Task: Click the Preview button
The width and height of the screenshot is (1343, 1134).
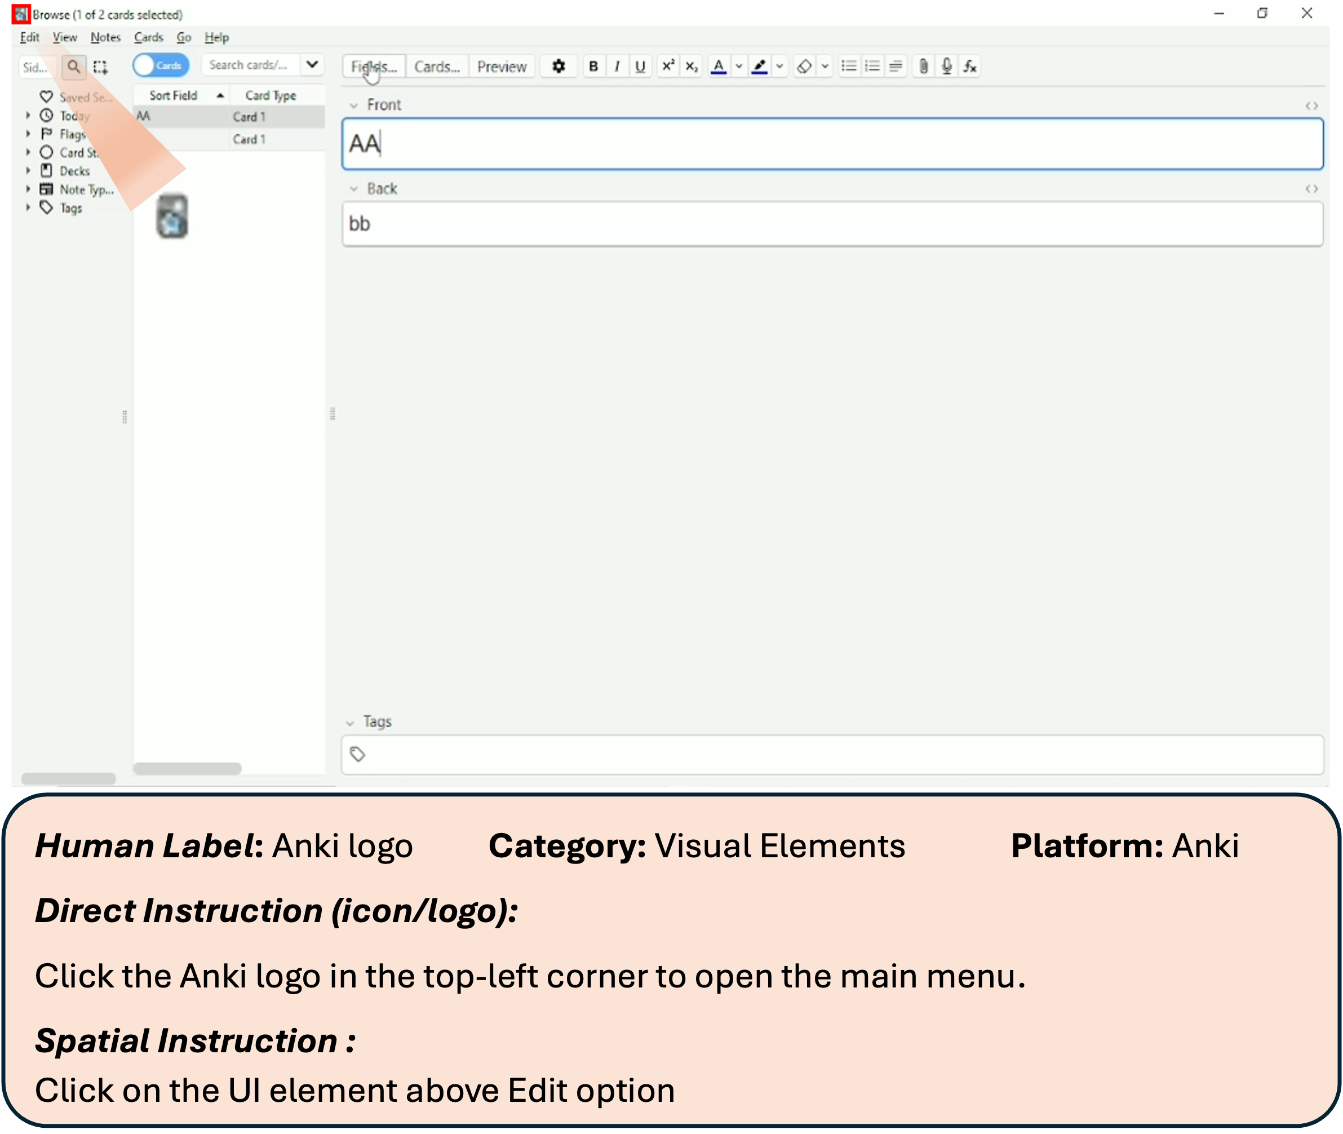Action: tap(502, 67)
